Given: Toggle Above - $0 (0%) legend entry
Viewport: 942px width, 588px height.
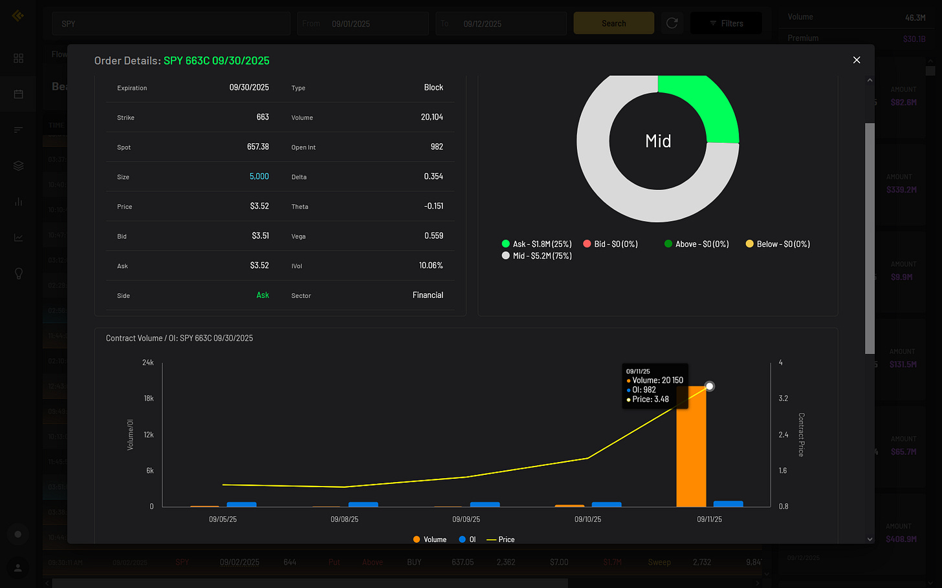Looking at the screenshot, I should (x=696, y=244).
